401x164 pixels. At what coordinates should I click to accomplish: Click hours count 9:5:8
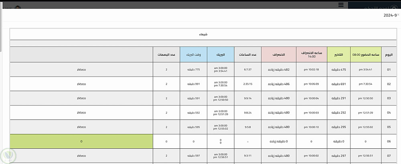click(x=247, y=127)
